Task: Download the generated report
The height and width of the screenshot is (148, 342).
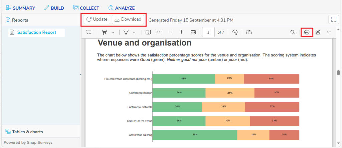Action: [x=128, y=19]
